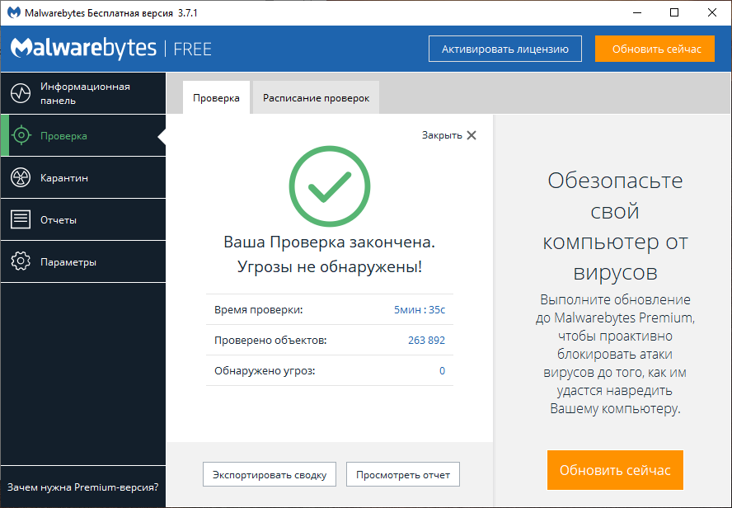Click Обновить сейчас in the header
732x508 pixels.
[x=655, y=49]
